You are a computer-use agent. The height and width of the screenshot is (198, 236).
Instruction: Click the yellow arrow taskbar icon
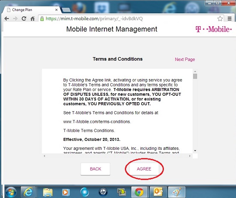pyautogui.click(x=121, y=192)
